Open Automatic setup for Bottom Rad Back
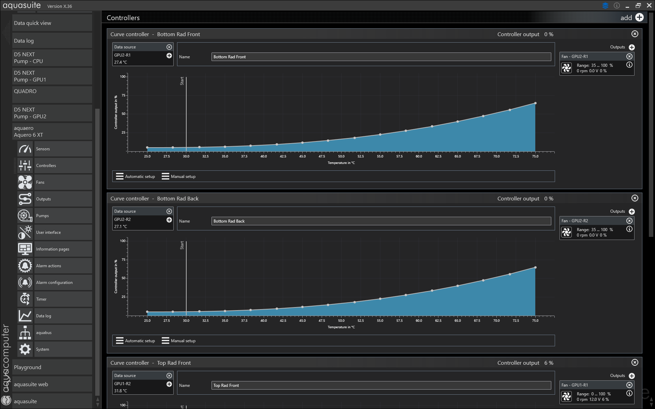Image resolution: width=655 pixels, height=409 pixels. pyautogui.click(x=135, y=340)
